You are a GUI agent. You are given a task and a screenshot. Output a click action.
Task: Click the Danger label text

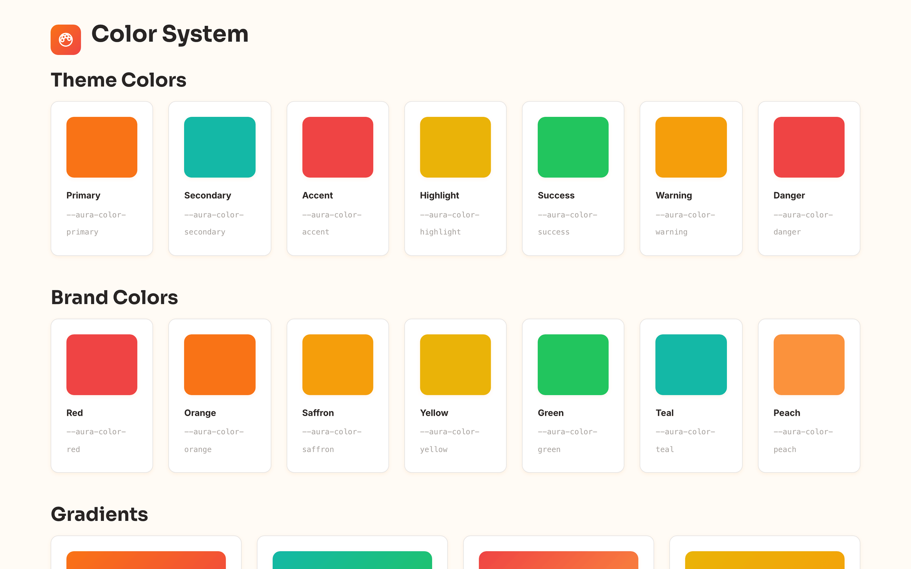[x=789, y=195]
